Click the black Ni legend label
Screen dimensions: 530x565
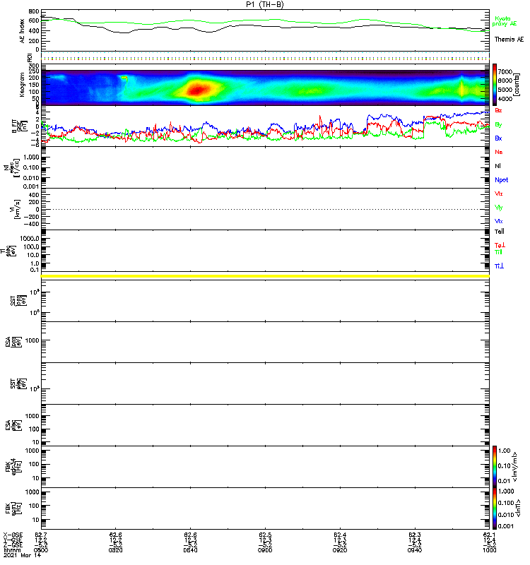[497, 166]
